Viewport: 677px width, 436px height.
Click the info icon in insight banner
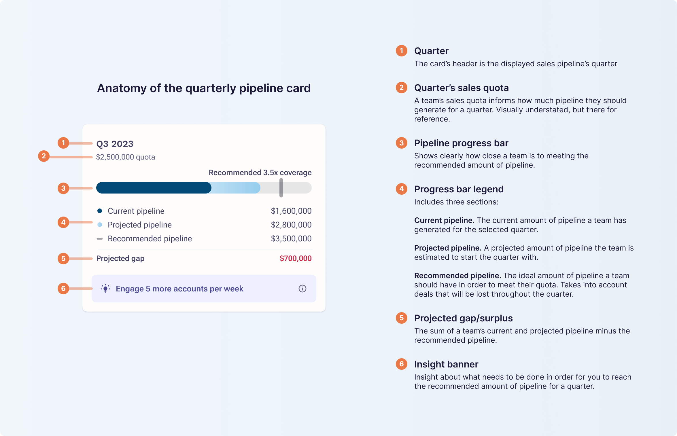pyautogui.click(x=302, y=289)
